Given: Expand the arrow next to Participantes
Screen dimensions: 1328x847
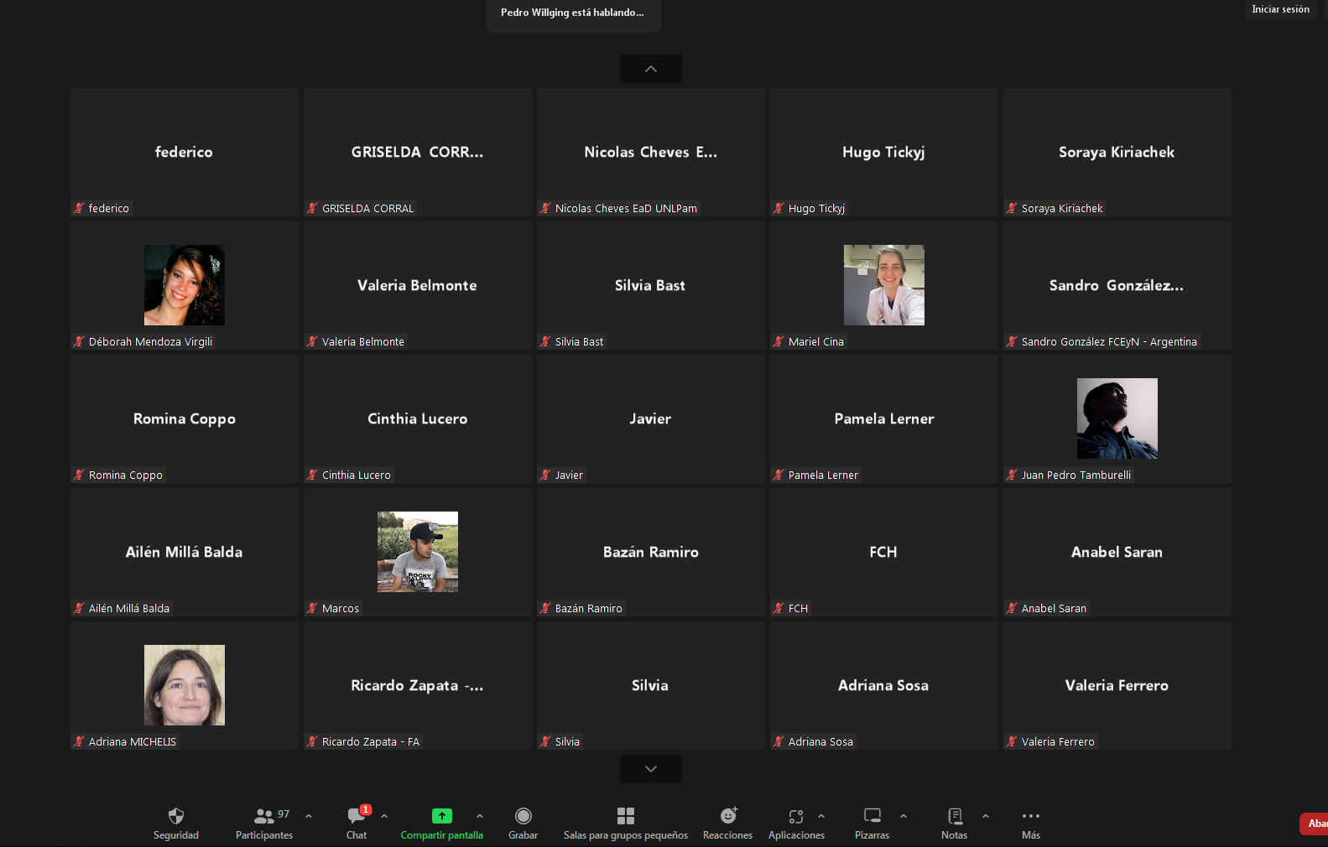Looking at the screenshot, I should [x=309, y=816].
